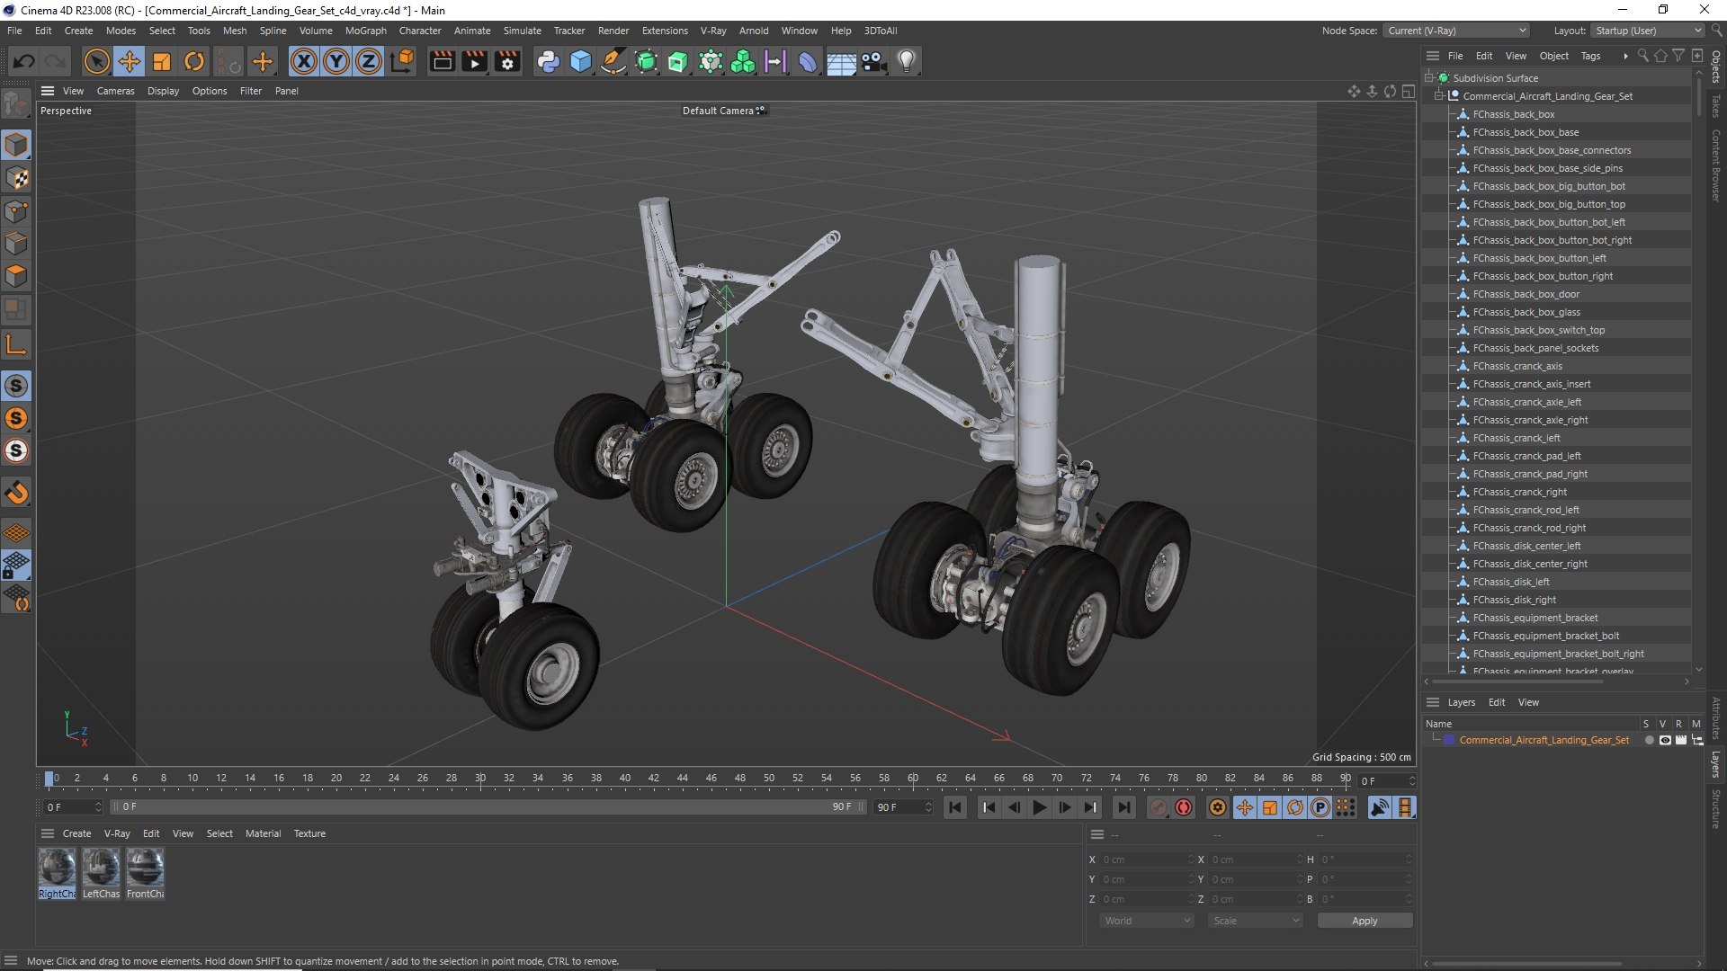
Task: Toggle solo dot for the landing gear layer
Action: (x=1649, y=740)
